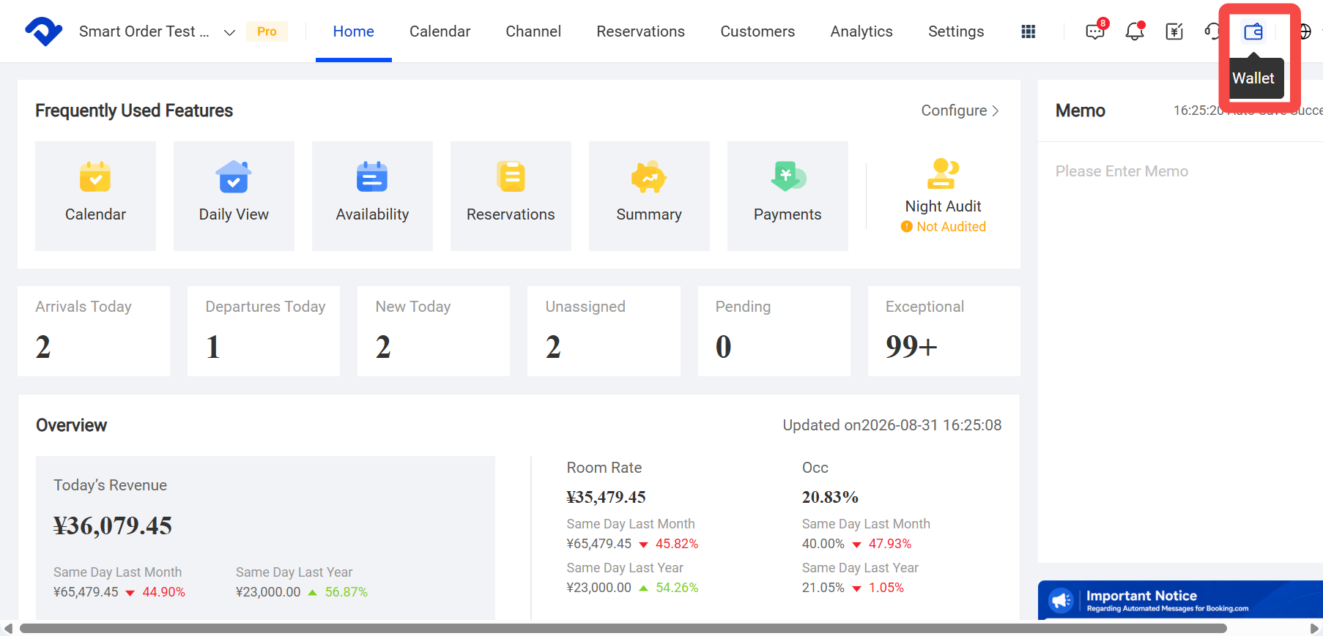Click into the Please Enter Memo field
Image resolution: width=1323 pixels, height=636 pixels.
tap(1180, 351)
